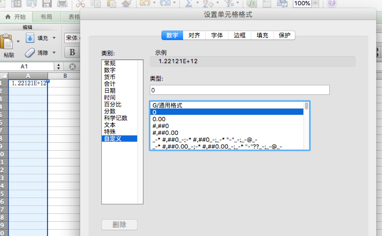Click the cancel entry X icon in formula bar

click(x=73, y=67)
